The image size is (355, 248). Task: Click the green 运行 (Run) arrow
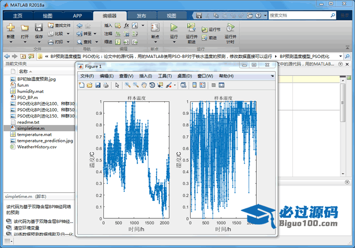(174, 27)
